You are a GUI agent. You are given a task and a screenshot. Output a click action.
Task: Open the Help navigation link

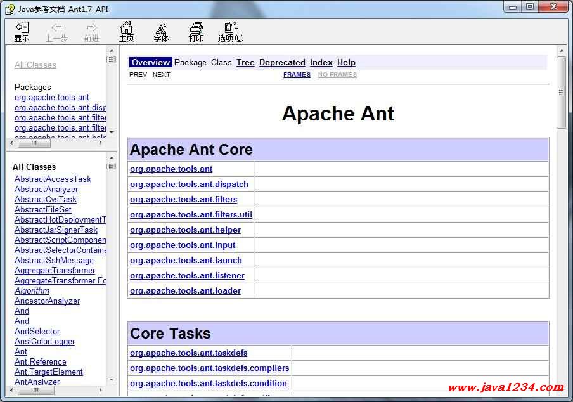point(347,63)
